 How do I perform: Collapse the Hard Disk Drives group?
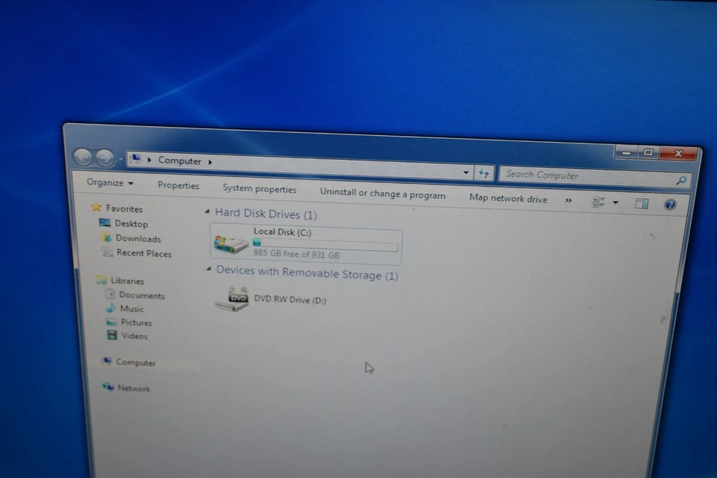208,214
